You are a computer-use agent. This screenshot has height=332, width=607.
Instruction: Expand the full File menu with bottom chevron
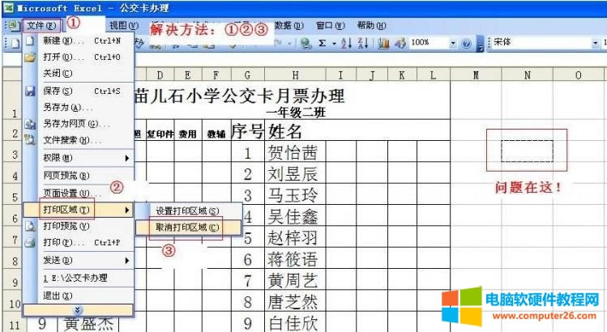(x=77, y=309)
